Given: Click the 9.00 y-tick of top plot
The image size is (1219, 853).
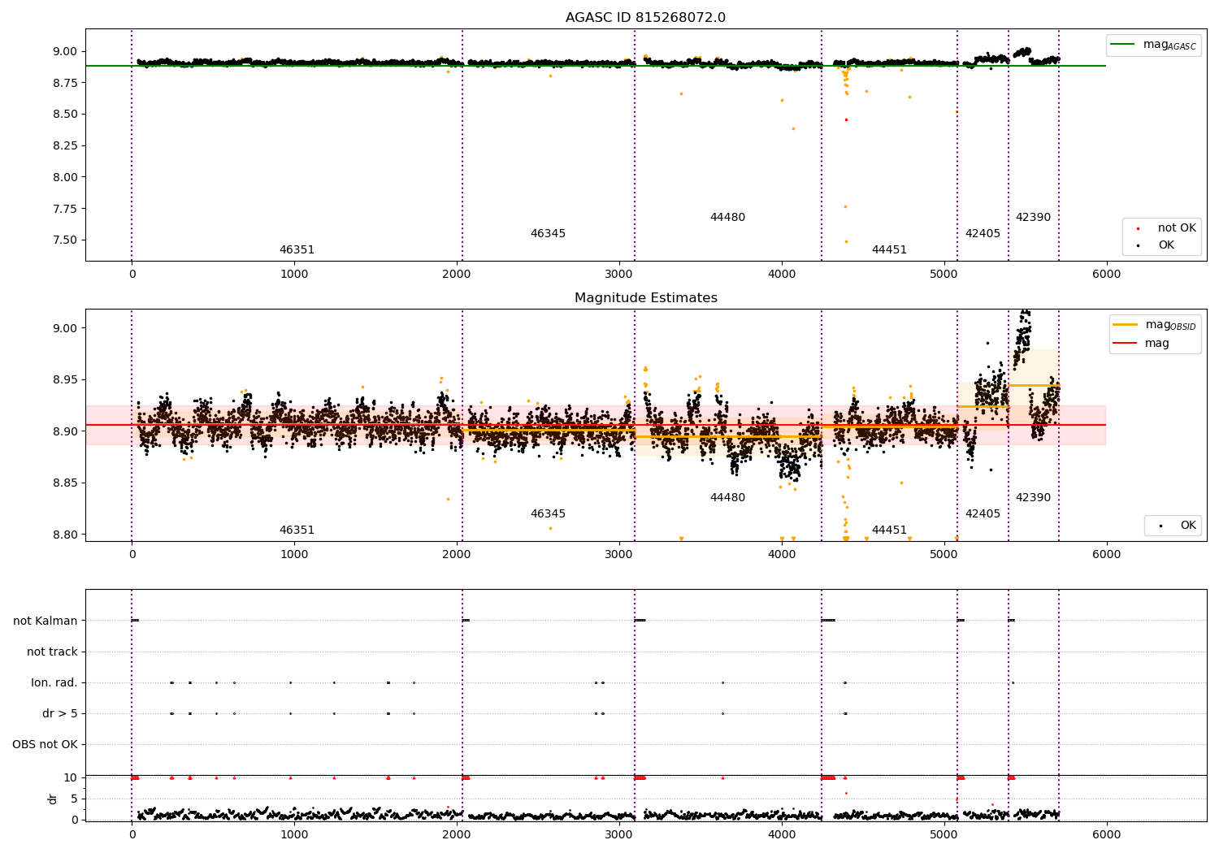Looking at the screenshot, I should 65,51.
